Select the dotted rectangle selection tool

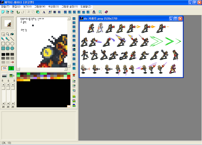click(x=3, y=34)
